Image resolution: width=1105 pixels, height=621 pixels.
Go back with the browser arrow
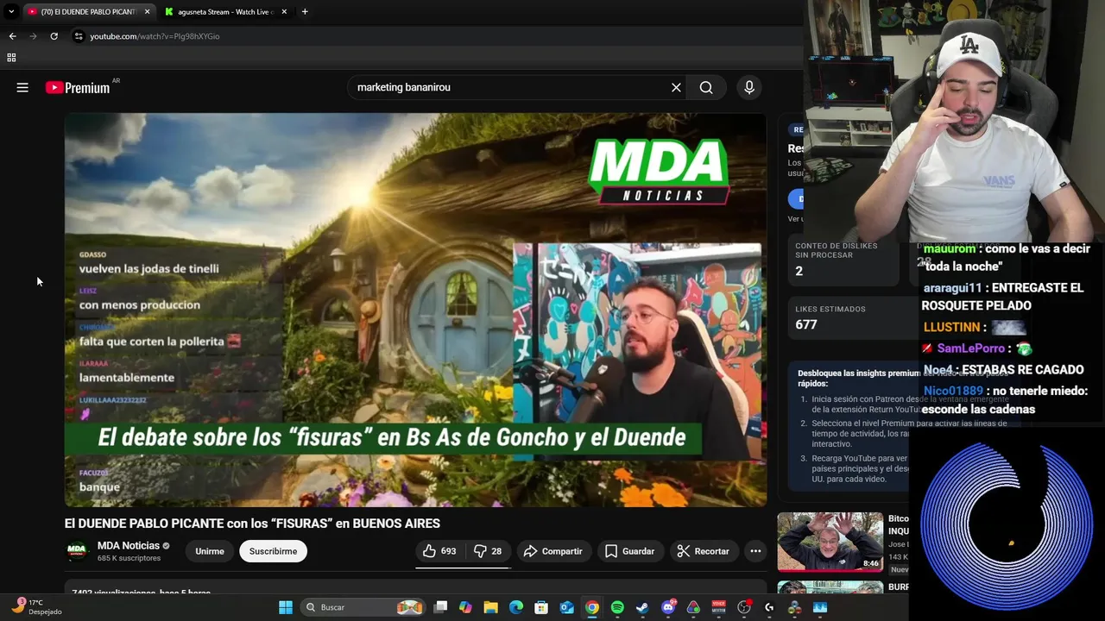point(12,36)
